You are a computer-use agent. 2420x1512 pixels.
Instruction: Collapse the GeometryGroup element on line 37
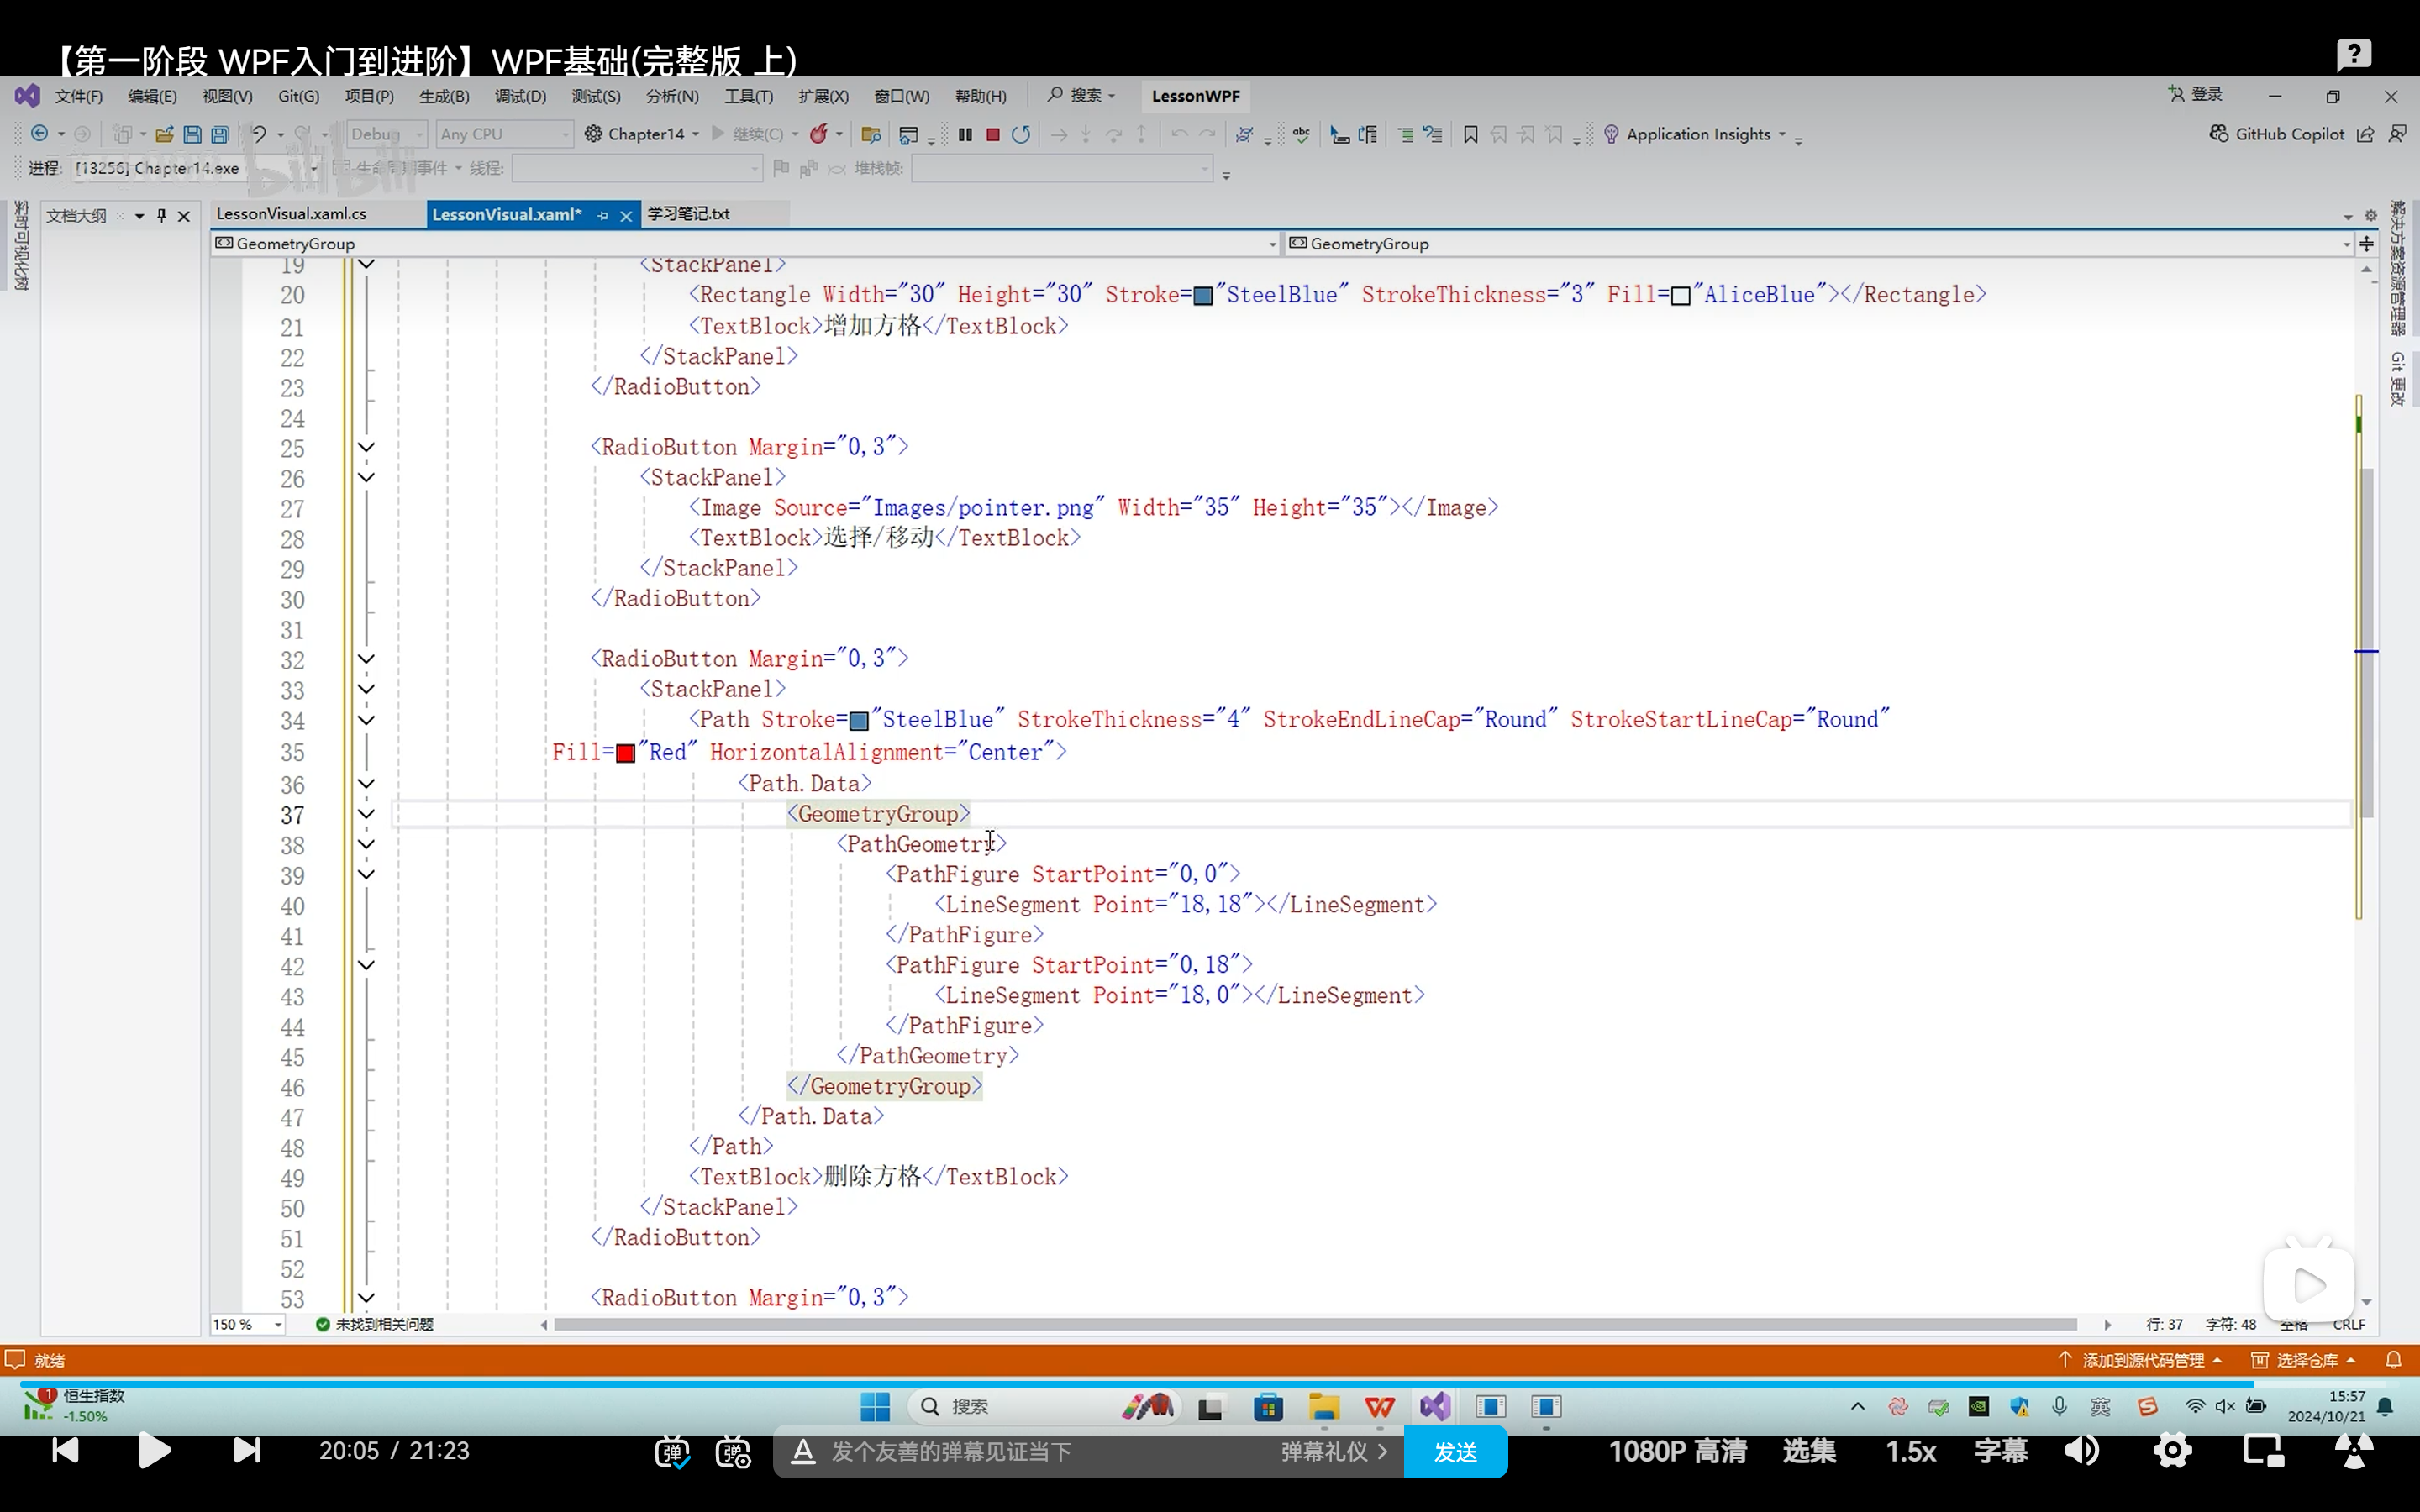366,814
